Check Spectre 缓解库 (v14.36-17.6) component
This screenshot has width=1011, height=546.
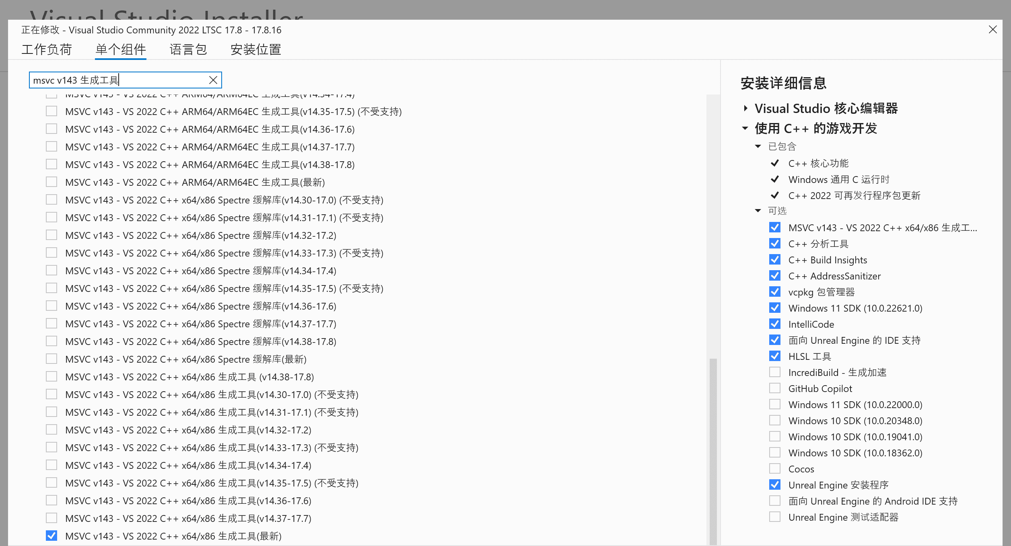[51, 306]
